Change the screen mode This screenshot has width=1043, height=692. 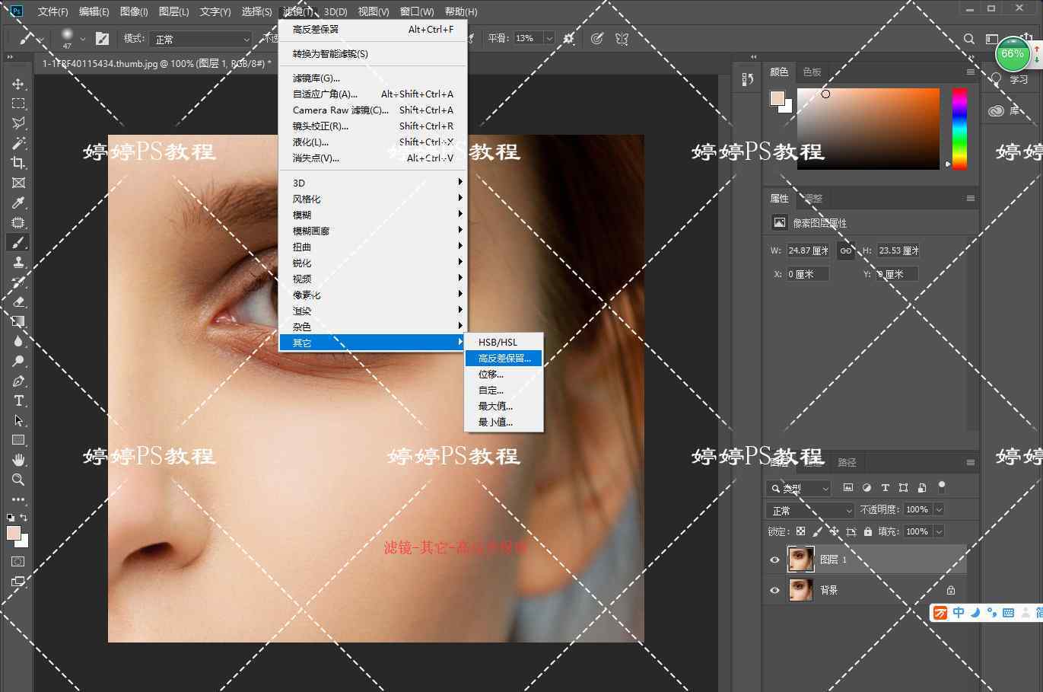(x=18, y=582)
